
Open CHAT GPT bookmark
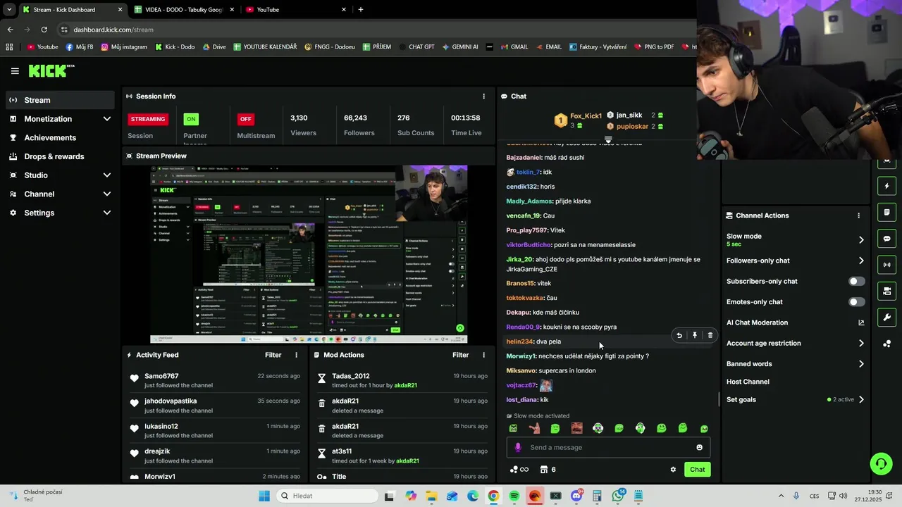pyautogui.click(x=416, y=47)
